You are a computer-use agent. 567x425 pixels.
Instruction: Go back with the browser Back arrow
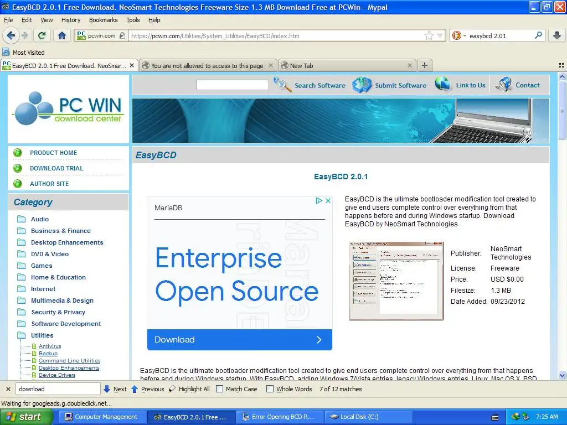tap(11, 35)
